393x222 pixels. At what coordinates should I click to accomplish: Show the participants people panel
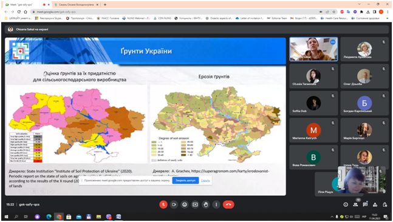pyautogui.click(x=355, y=205)
